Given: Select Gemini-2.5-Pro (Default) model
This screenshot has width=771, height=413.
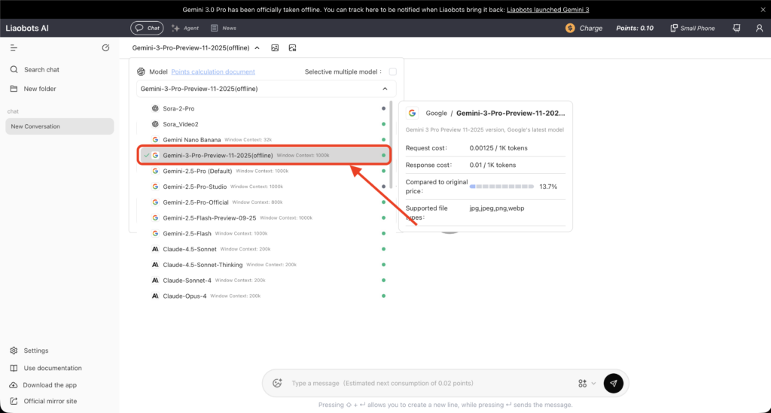Looking at the screenshot, I should [x=197, y=171].
